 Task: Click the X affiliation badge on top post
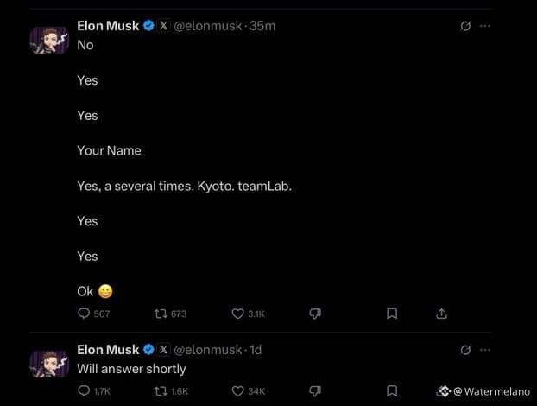(x=163, y=26)
